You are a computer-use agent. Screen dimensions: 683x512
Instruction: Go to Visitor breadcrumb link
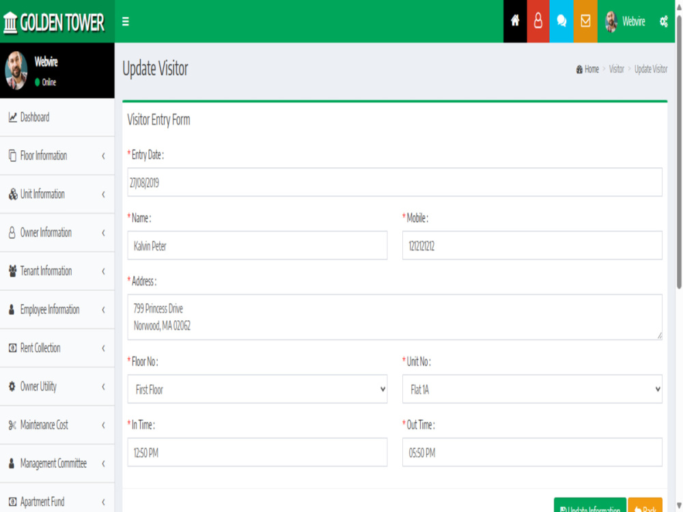point(616,69)
